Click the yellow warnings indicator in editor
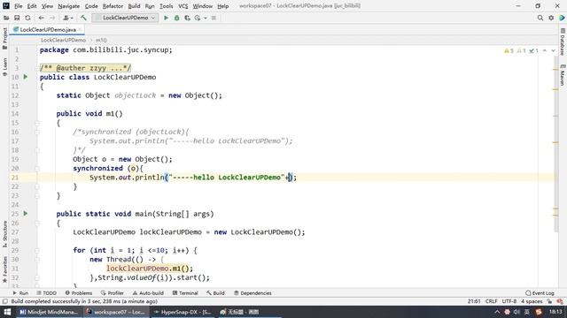 pos(509,51)
